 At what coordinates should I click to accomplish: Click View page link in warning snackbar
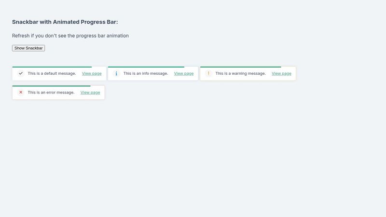tap(281, 73)
